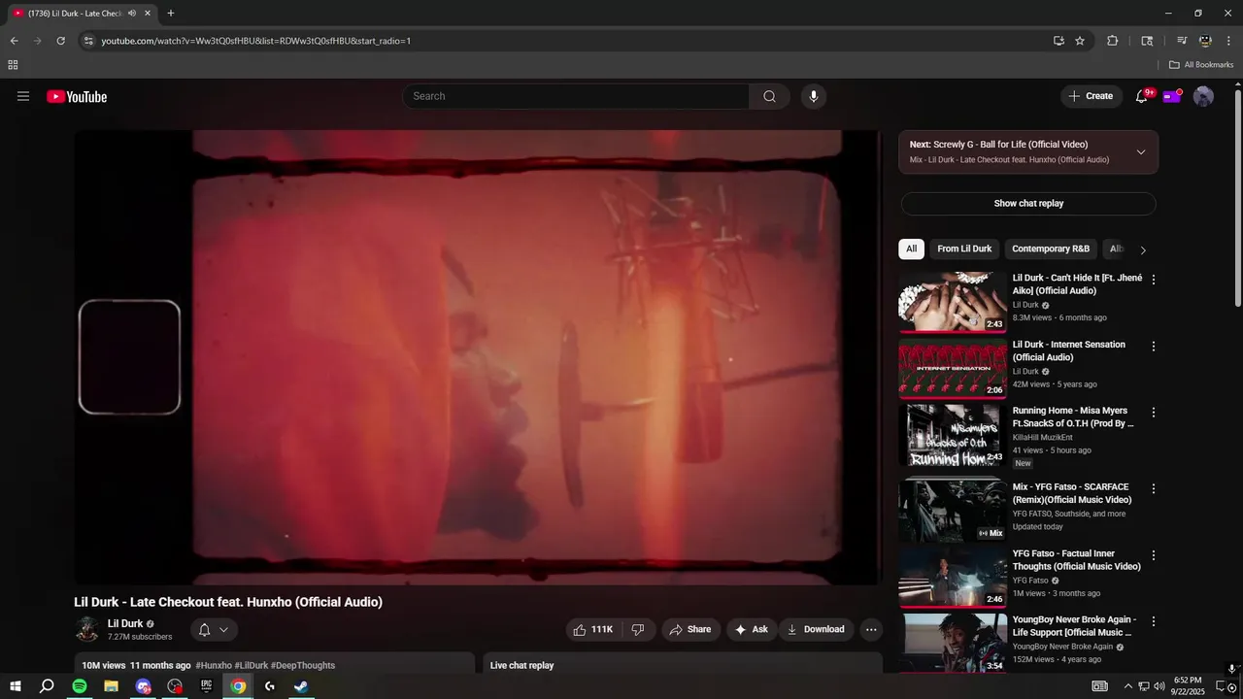Open site information icon in address bar
Viewport: 1243px width, 699px height.
[88, 41]
